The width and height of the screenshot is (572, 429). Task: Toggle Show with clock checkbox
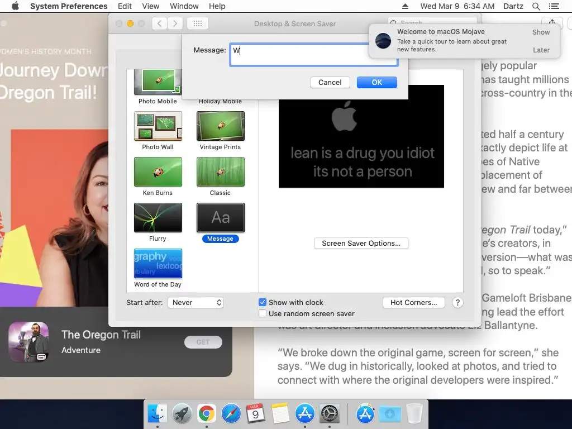click(263, 302)
